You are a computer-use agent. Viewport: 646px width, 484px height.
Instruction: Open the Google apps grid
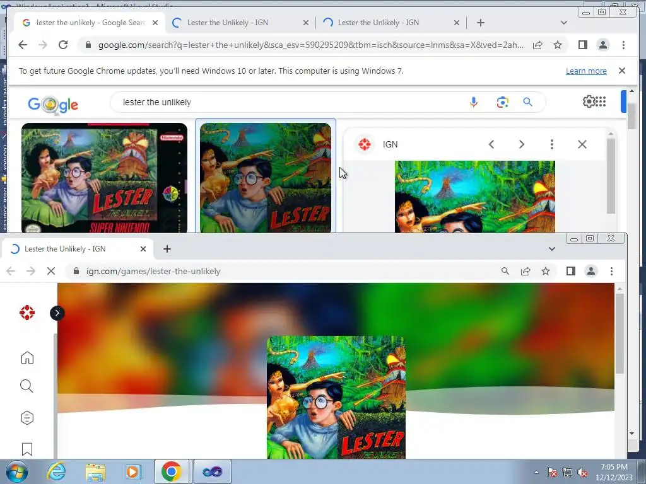pos(601,101)
